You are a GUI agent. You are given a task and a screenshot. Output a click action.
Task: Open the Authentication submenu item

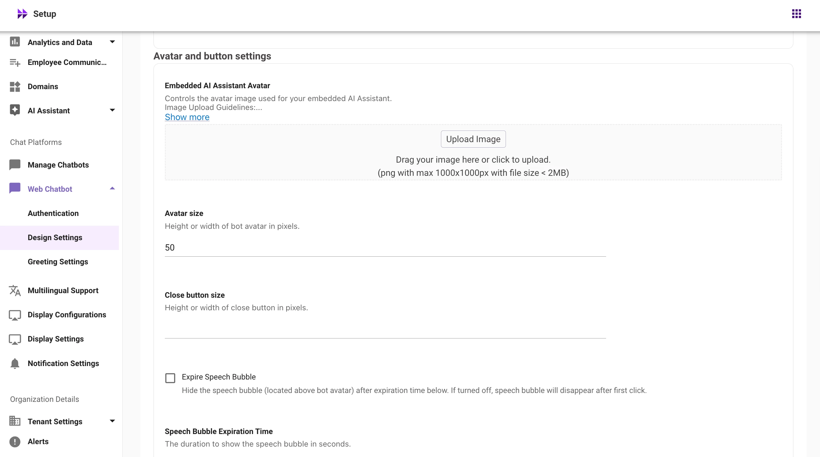pyautogui.click(x=53, y=213)
